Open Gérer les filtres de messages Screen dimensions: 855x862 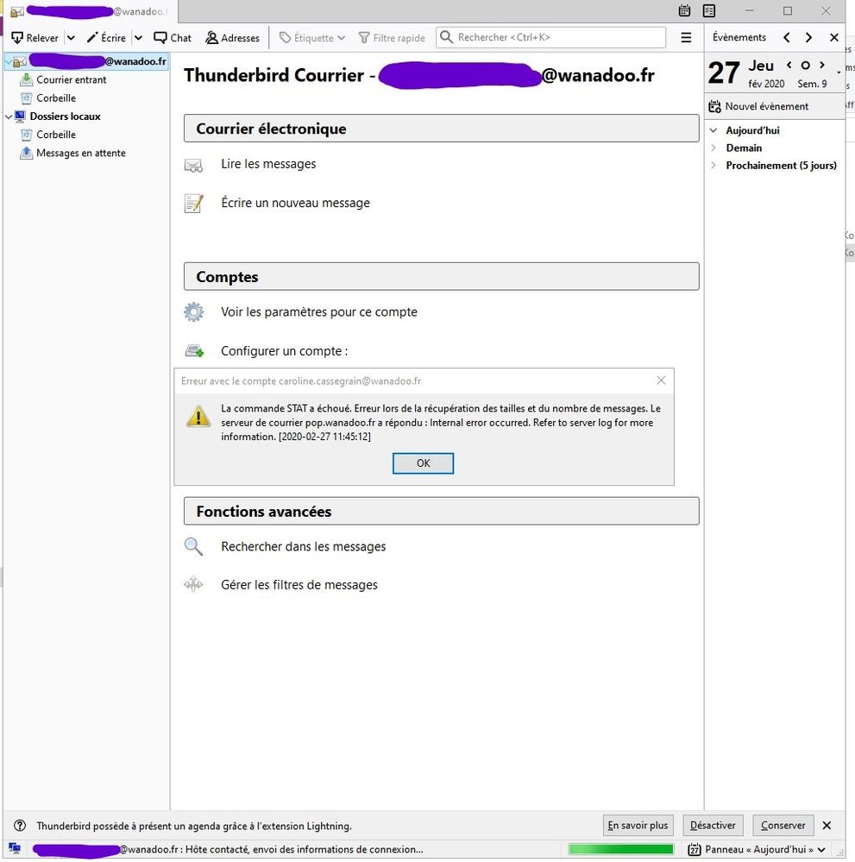point(299,585)
